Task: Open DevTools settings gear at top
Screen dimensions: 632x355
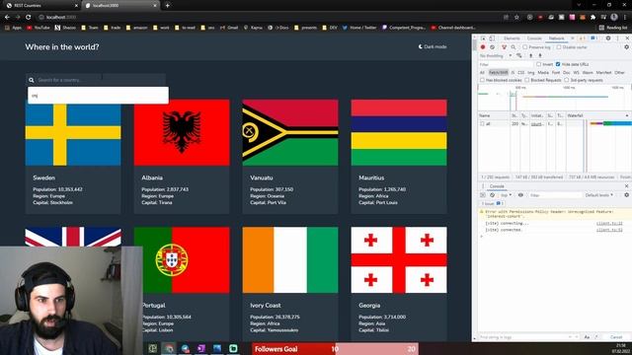Action: point(608,38)
